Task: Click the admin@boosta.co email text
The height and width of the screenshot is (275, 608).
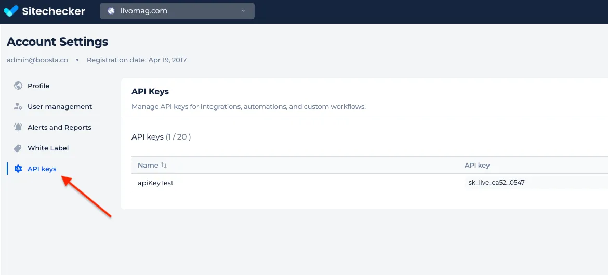Action: [x=37, y=60]
